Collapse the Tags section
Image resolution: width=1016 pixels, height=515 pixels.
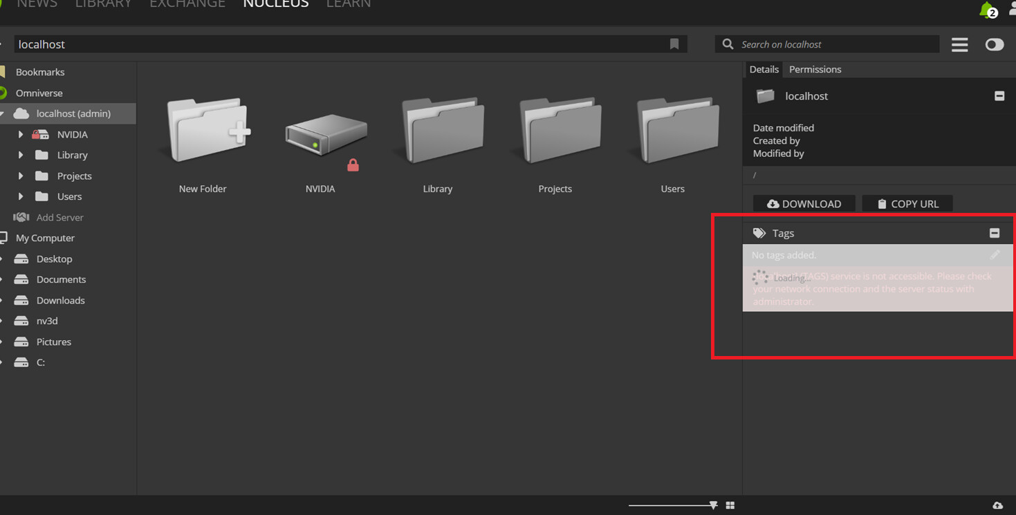coord(995,233)
